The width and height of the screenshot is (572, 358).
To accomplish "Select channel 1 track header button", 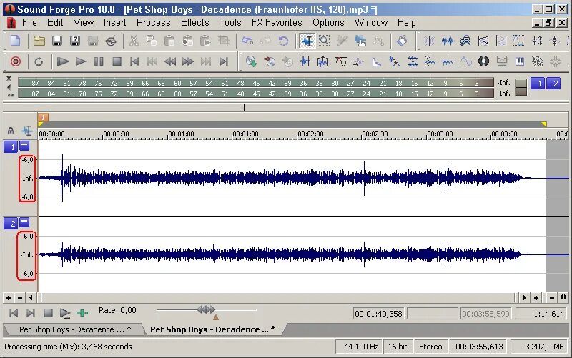I will [11, 147].
